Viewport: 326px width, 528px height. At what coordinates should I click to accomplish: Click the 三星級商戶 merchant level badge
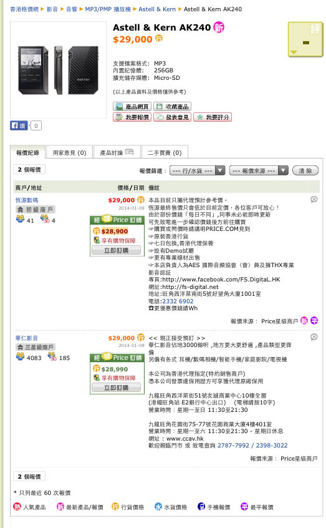click(36, 347)
